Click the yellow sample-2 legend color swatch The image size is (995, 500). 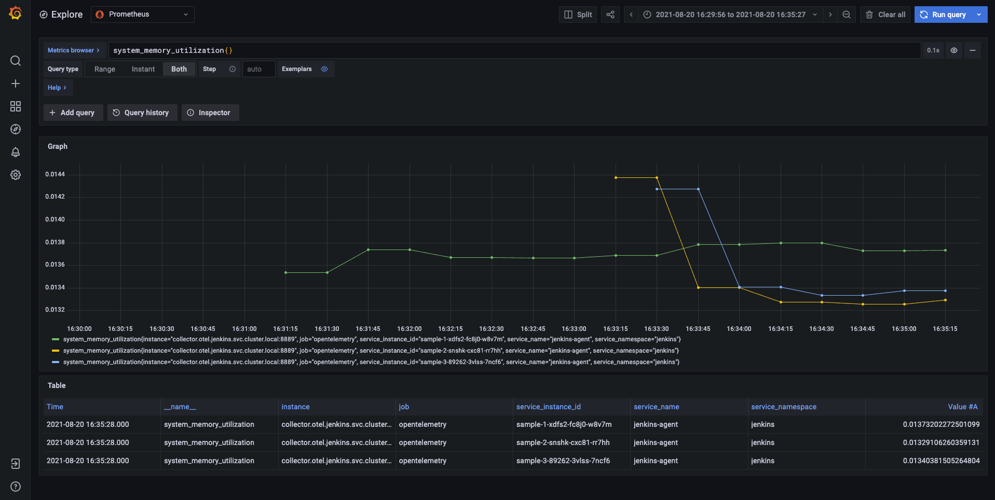56,351
